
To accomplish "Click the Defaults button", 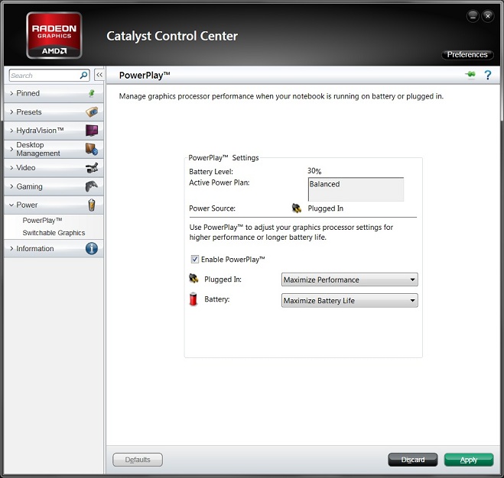I will 138,460.
